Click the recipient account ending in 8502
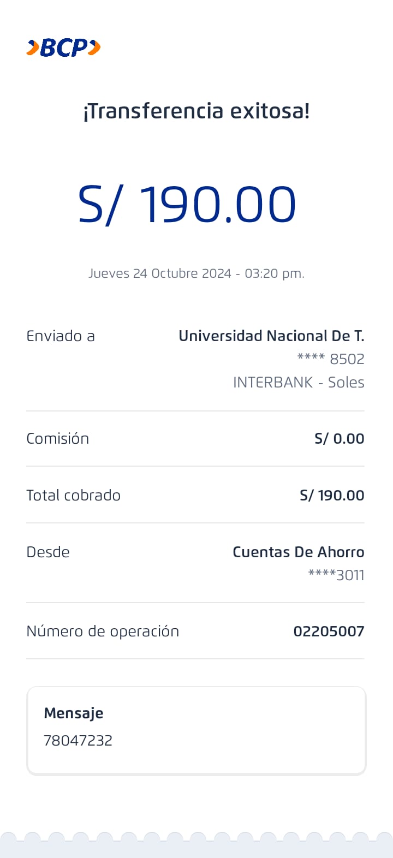393x858 pixels. click(331, 359)
